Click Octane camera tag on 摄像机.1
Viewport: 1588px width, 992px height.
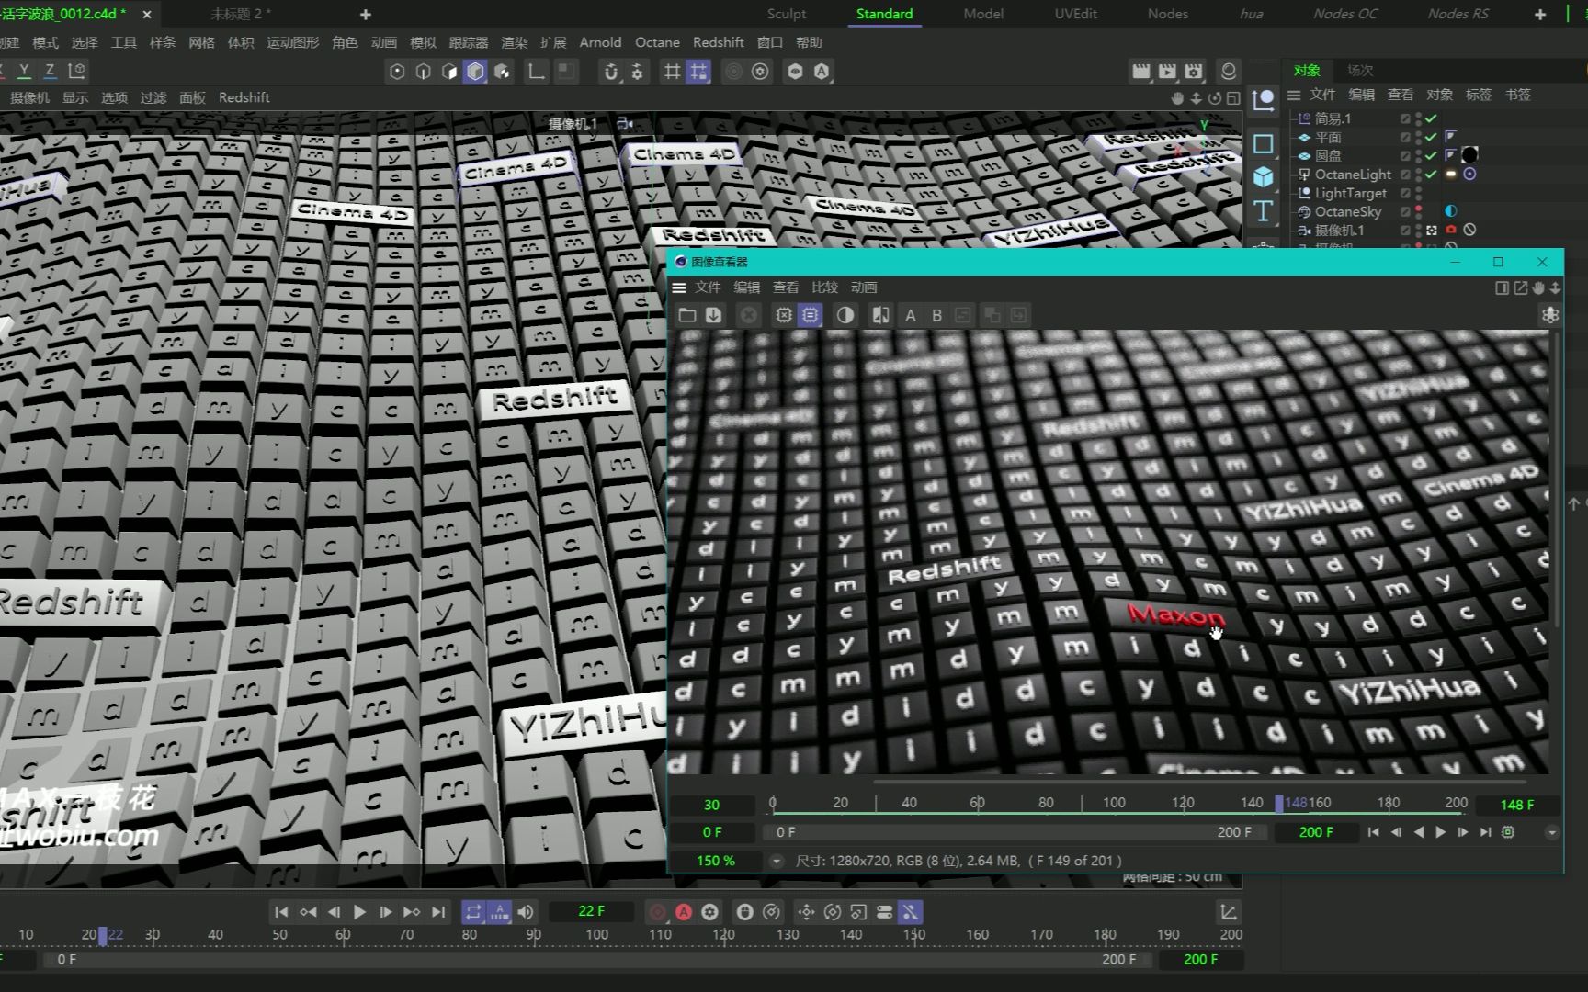coord(1451,230)
